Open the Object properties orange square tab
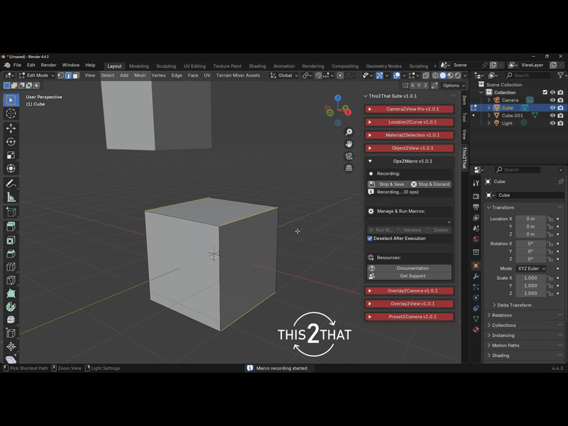The image size is (568, 426). pyautogui.click(x=476, y=266)
